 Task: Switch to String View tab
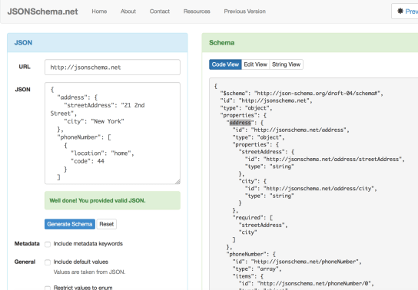(x=287, y=64)
